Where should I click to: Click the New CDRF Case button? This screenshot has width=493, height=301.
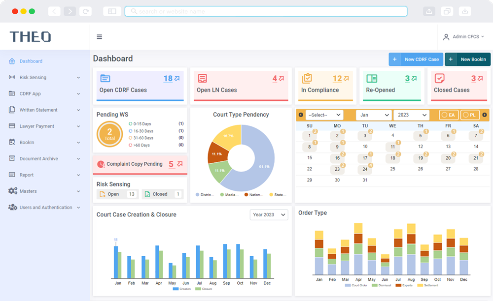click(x=416, y=59)
